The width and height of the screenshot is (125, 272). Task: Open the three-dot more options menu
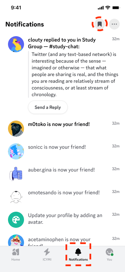(114, 24)
